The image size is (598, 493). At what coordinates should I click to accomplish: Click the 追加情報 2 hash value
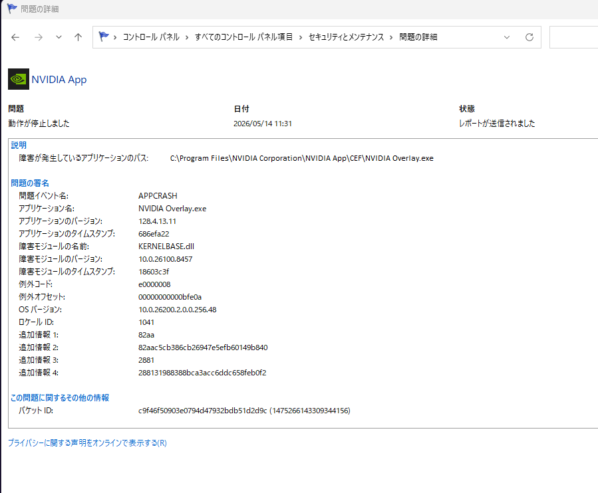point(203,347)
